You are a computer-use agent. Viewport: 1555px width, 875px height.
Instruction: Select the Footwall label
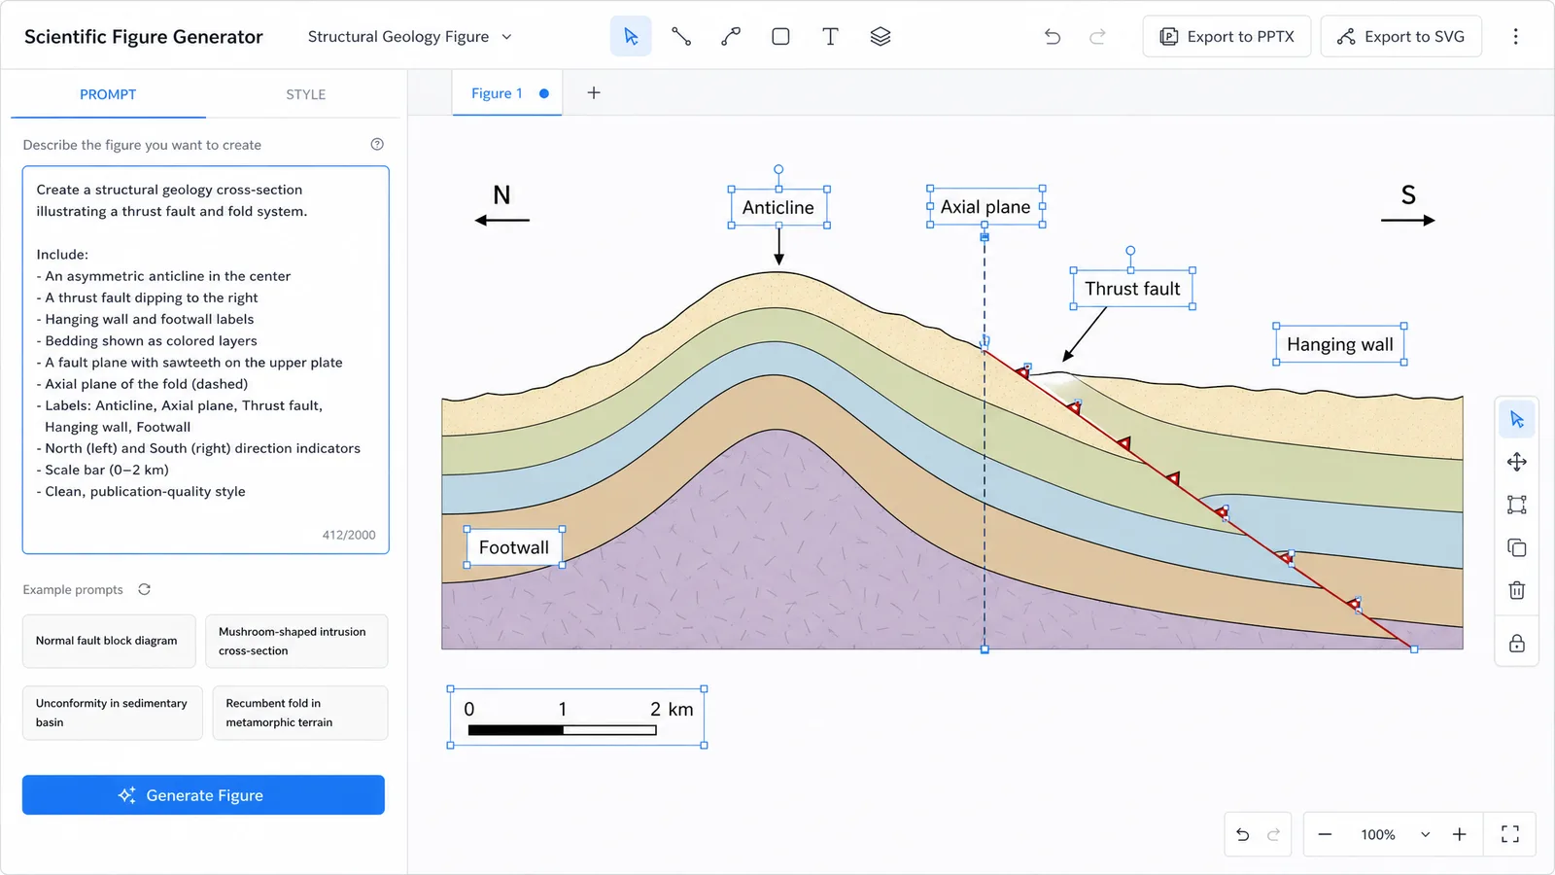pyautogui.click(x=514, y=547)
